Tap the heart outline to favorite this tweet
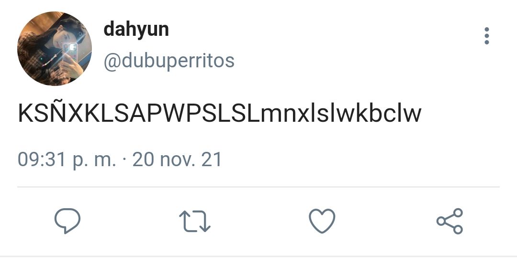The width and height of the screenshot is (517, 265). 322,221
